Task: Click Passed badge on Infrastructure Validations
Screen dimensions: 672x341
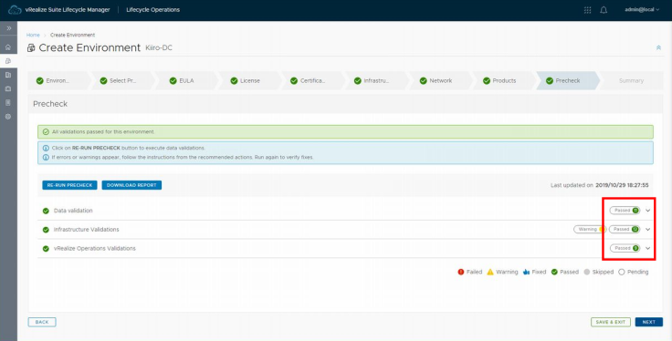Action: (x=625, y=230)
